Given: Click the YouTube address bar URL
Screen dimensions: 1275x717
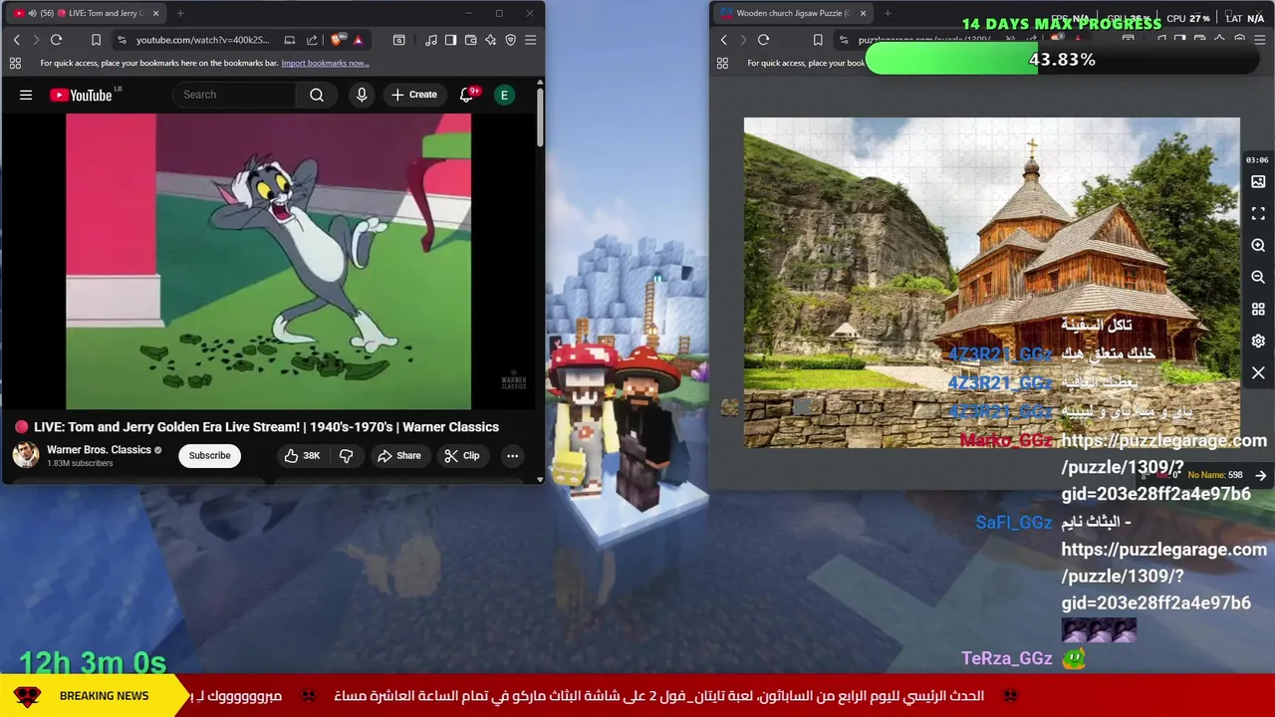Looking at the screenshot, I should click(x=203, y=40).
